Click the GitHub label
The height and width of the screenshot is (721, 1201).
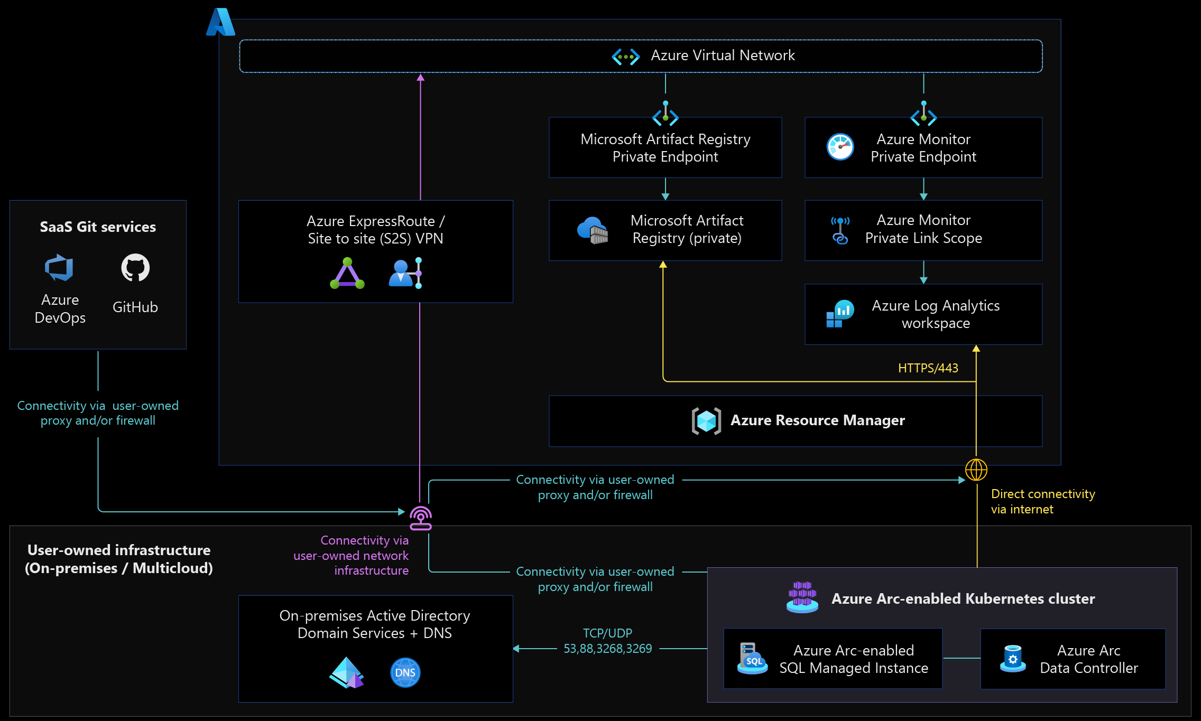click(x=135, y=307)
